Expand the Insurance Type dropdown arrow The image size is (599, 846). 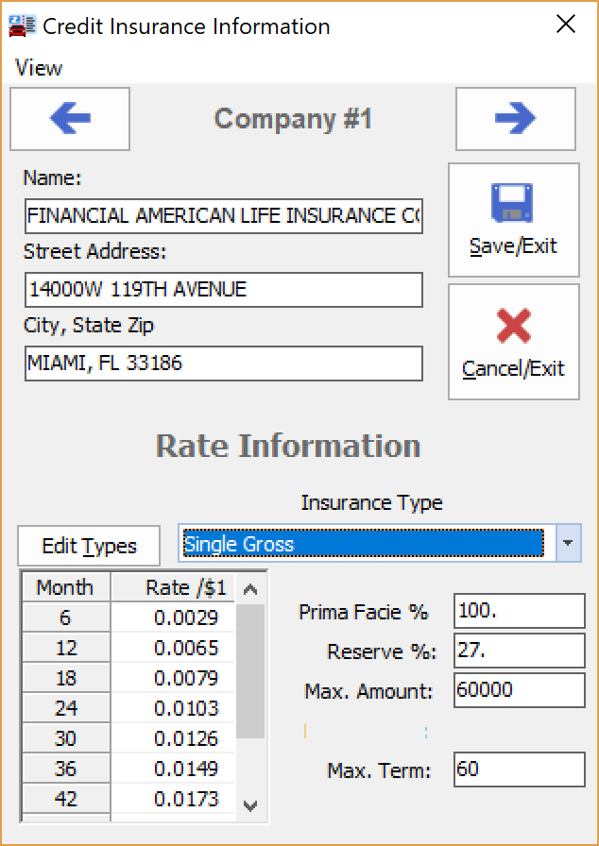tap(568, 544)
